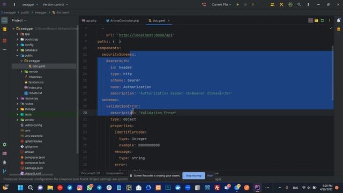Open the red tool window icon in left strip
The width and height of the screenshot is (343, 193).
pos(4,41)
